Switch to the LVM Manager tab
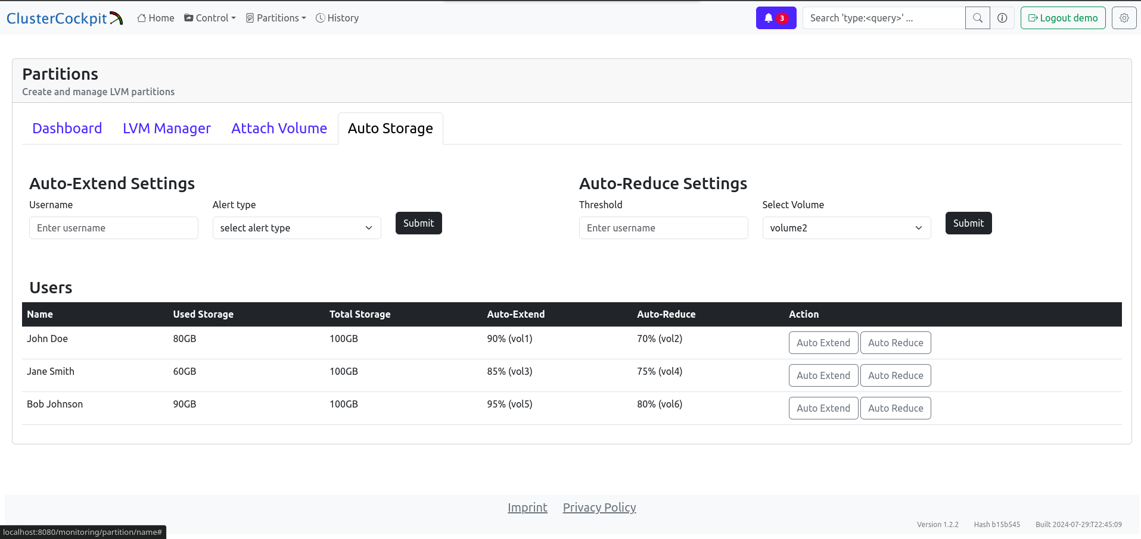The image size is (1141, 539). tap(167, 129)
